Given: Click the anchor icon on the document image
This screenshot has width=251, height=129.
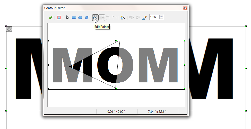Looking at the screenshot, I should coord(9,29).
